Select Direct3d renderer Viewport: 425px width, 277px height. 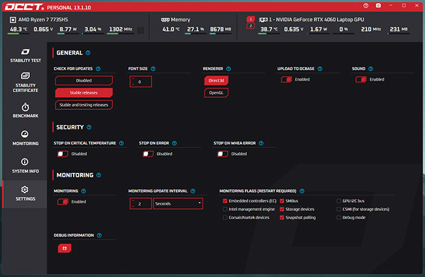pyautogui.click(x=216, y=81)
